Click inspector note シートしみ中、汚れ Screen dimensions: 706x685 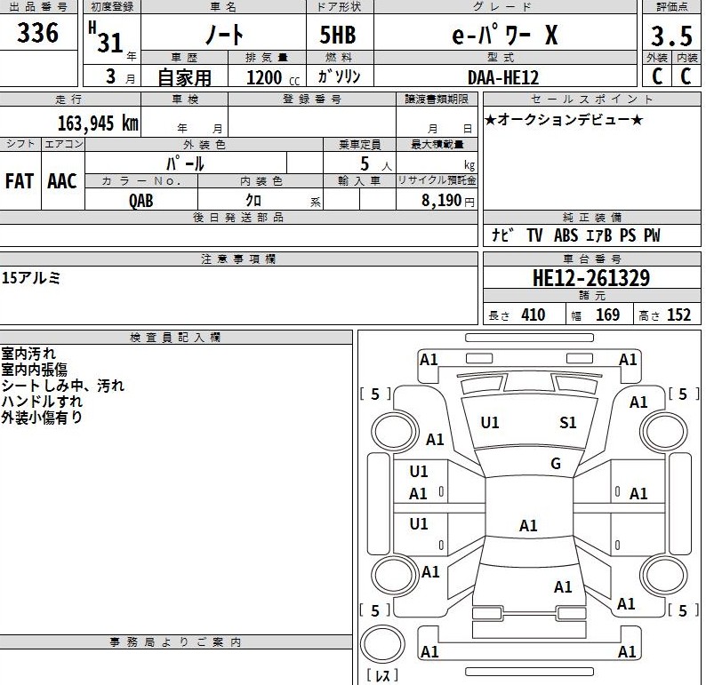(62, 386)
